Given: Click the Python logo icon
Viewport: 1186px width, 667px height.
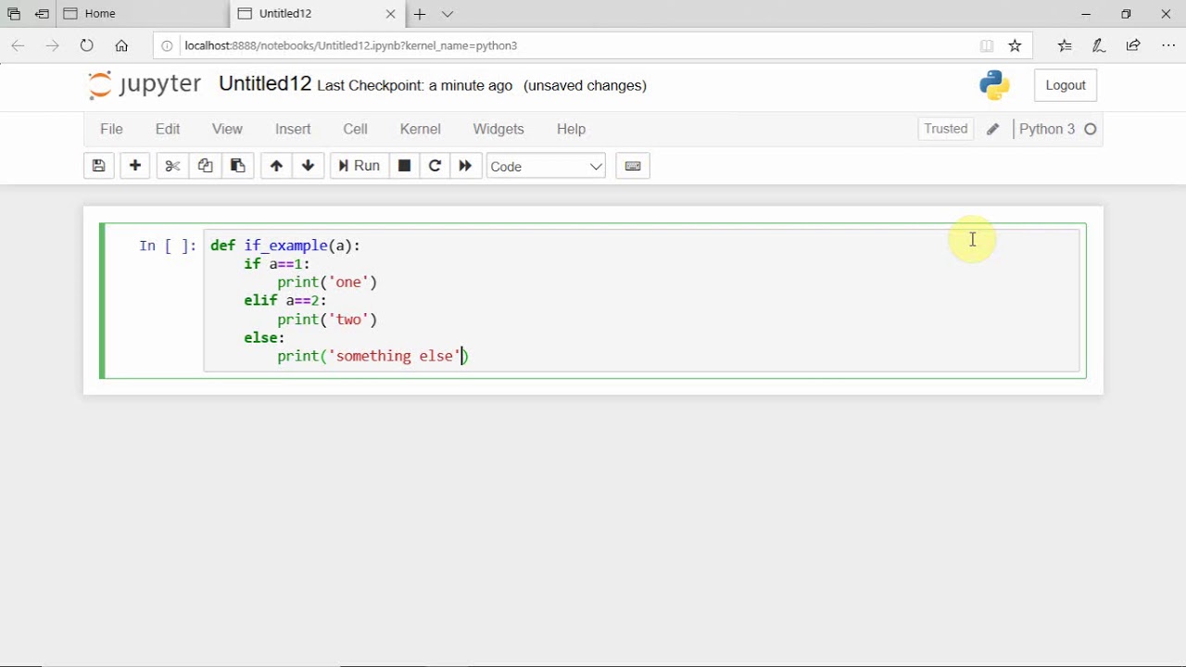Looking at the screenshot, I should point(994,85).
